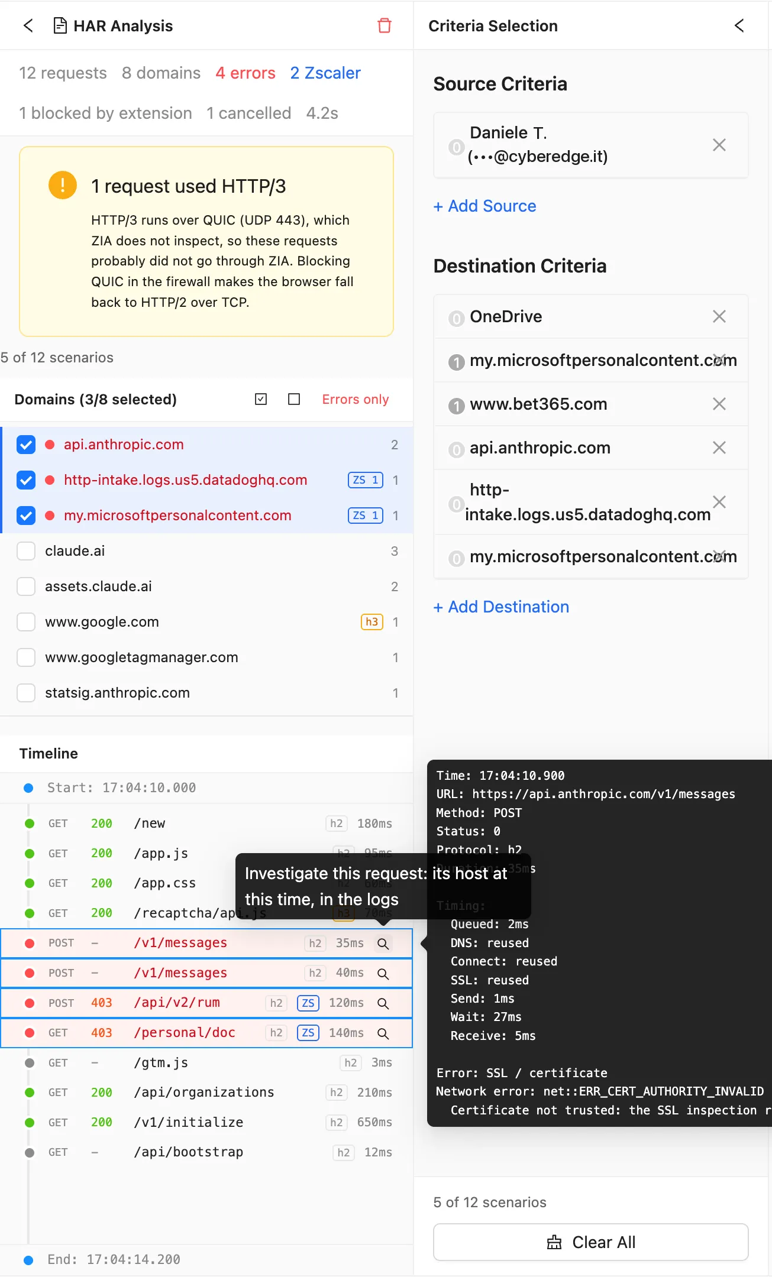Remove www.bet365.com destination
This screenshot has height=1277, width=772.
(x=719, y=404)
